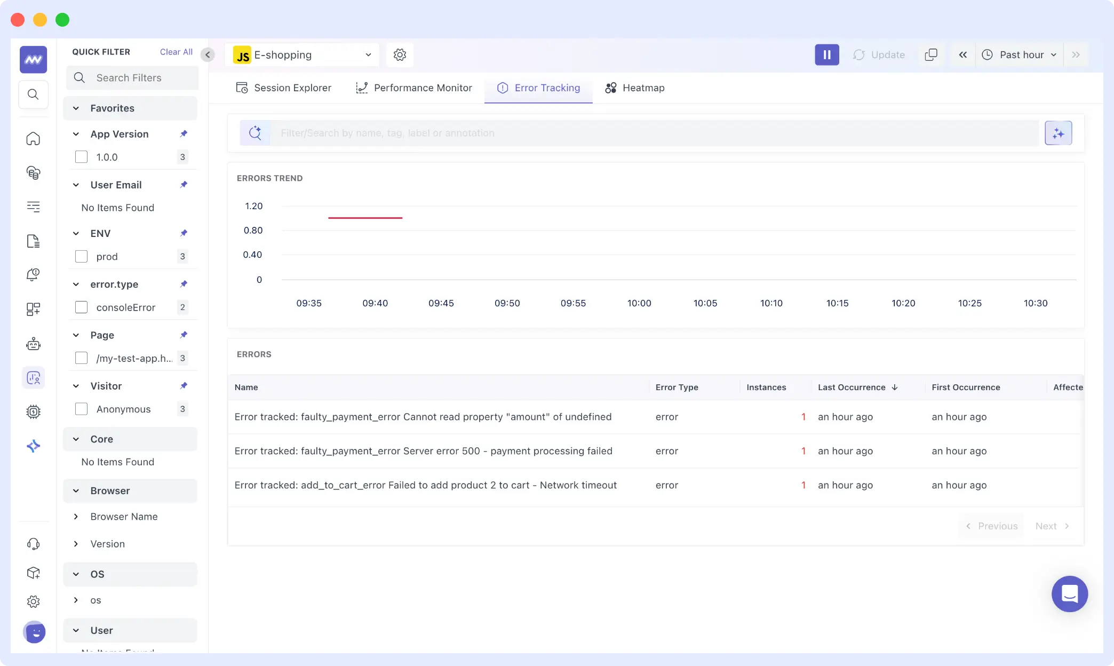Viewport: 1114px width, 666px height.
Task: Open the alerts bell icon in sidebar
Action: 33,275
